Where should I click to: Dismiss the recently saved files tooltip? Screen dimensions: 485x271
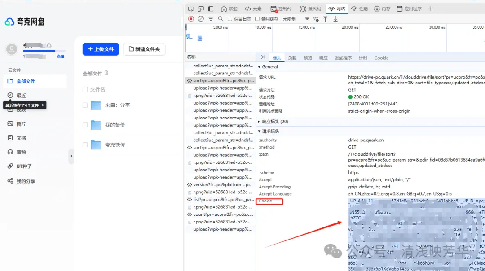point(43,105)
